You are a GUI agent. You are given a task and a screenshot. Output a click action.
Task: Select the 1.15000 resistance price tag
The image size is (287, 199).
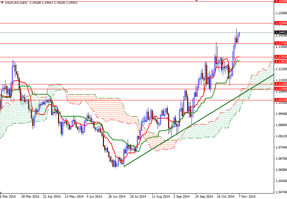point(280,23)
